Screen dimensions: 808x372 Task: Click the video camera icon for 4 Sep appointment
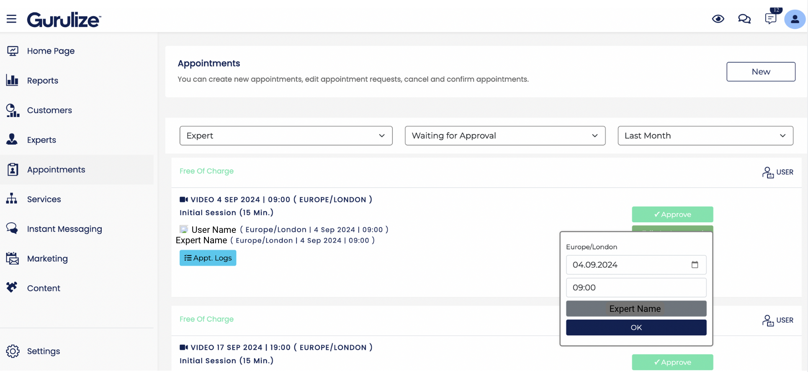tap(184, 199)
